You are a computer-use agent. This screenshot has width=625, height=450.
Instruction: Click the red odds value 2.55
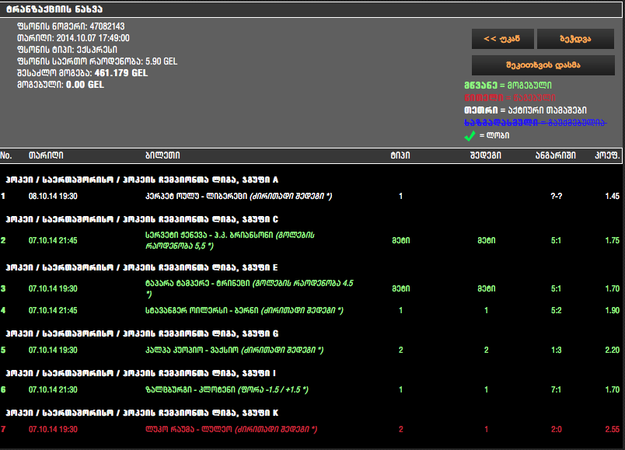click(613, 429)
